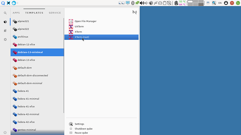241x135 pixels.
Task: Select the alpine322 template
Action: click(37, 29)
